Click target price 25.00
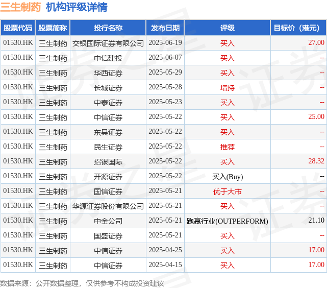This screenshot has height=288, width=327. point(316,116)
